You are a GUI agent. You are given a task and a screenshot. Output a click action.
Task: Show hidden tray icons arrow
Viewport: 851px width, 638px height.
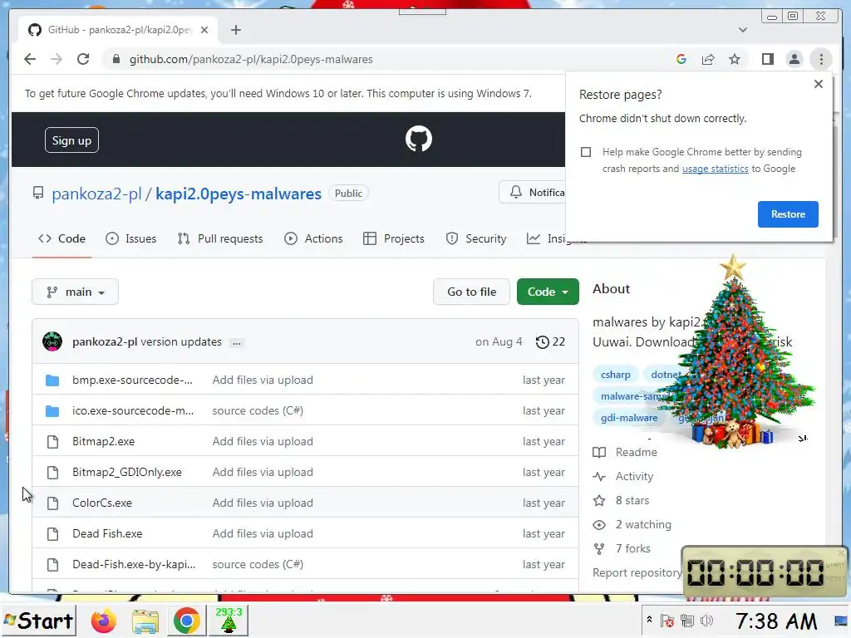click(649, 620)
